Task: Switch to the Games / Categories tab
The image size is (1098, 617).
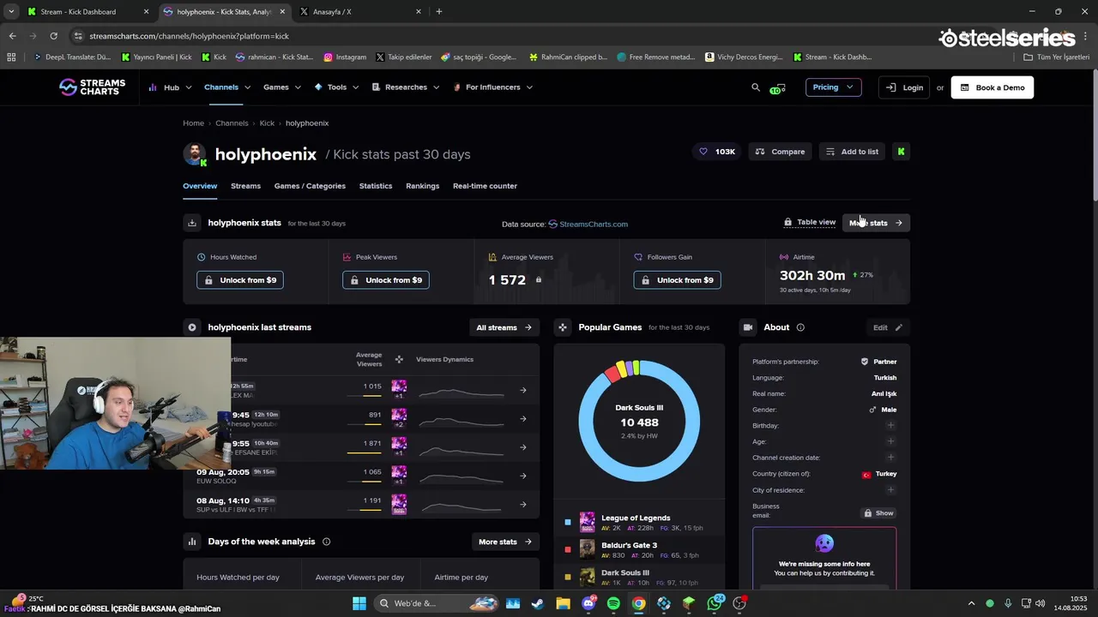Action: click(x=310, y=186)
